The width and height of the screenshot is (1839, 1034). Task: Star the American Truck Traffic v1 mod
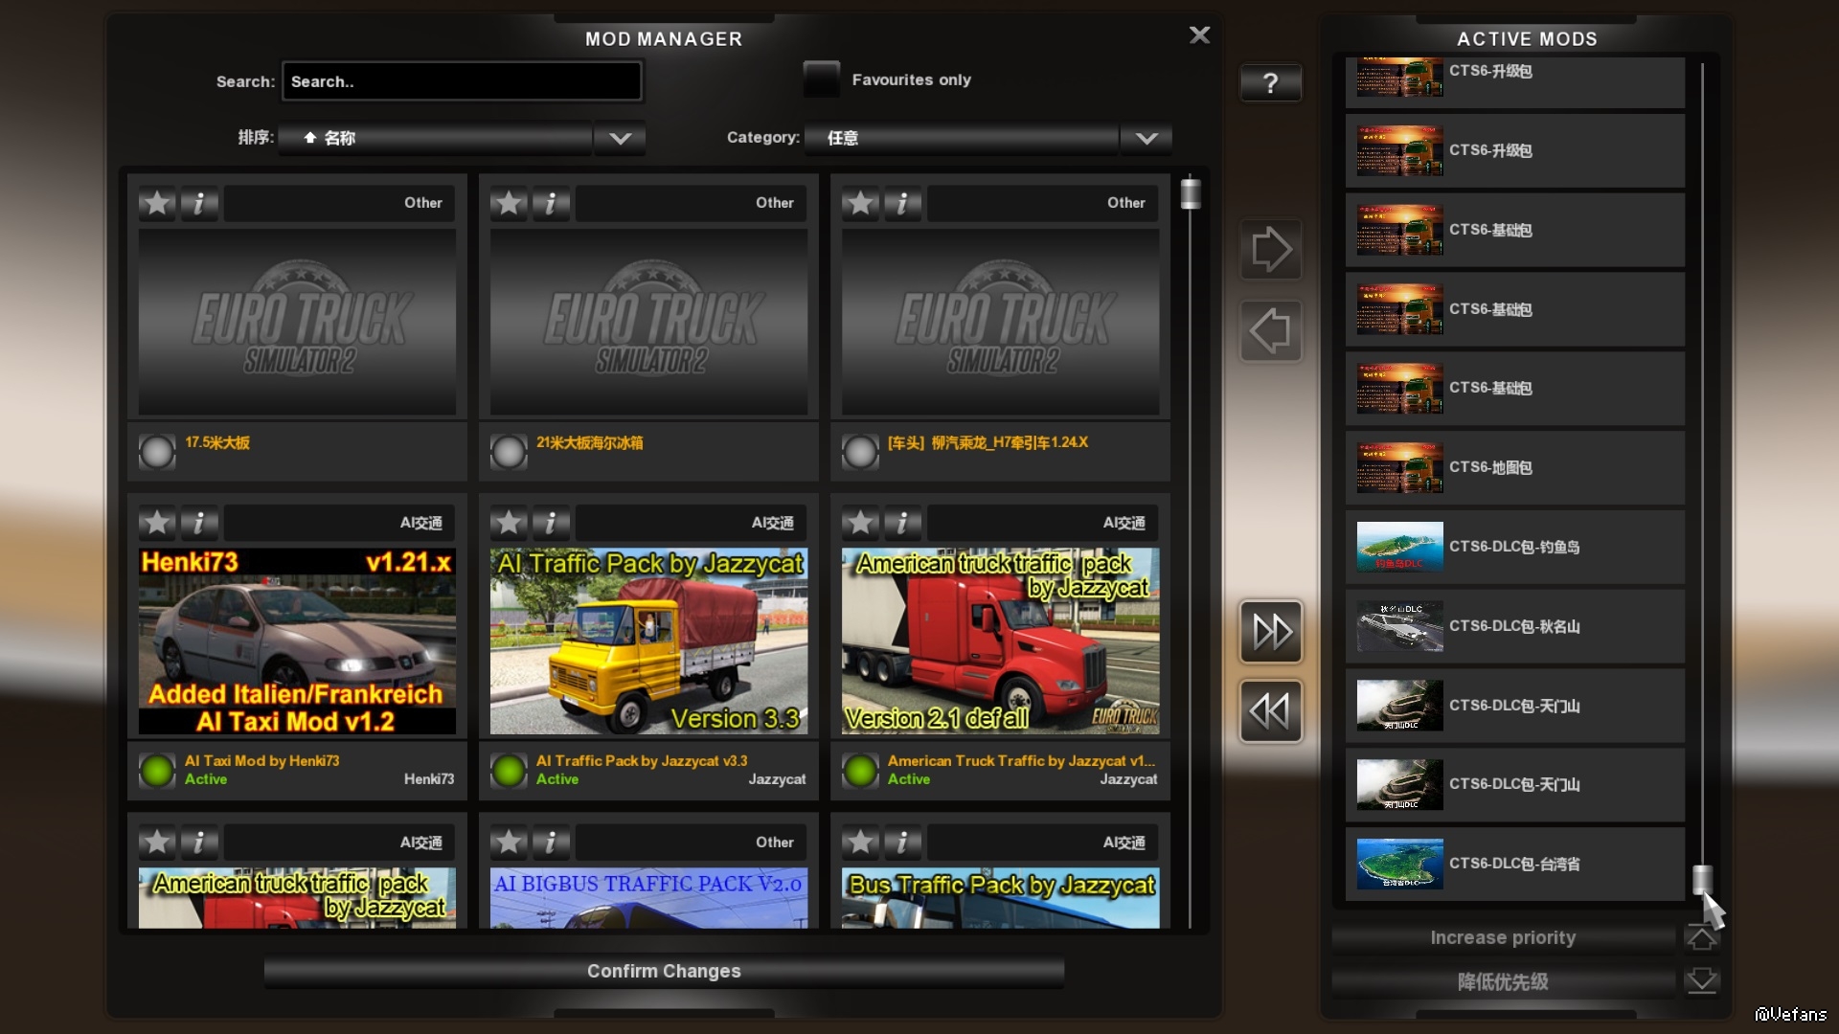coord(860,523)
